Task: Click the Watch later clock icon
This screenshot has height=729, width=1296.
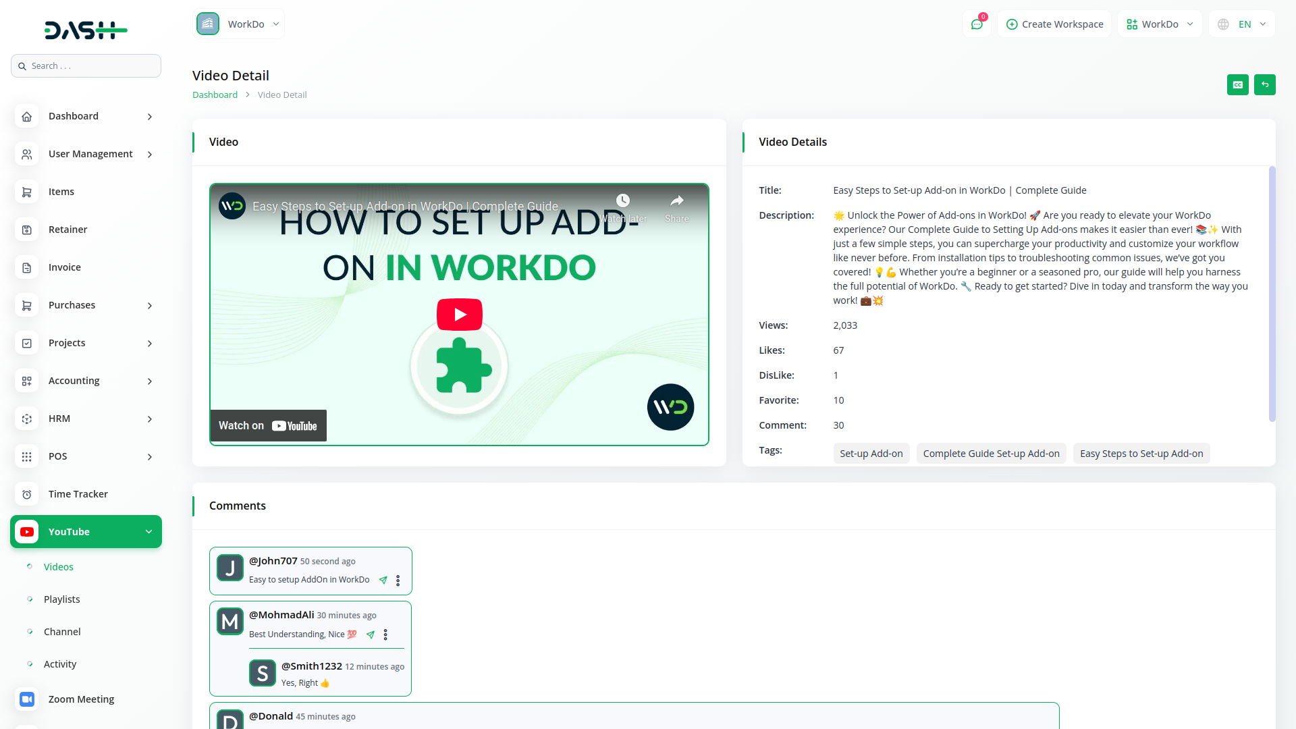Action: pyautogui.click(x=622, y=201)
